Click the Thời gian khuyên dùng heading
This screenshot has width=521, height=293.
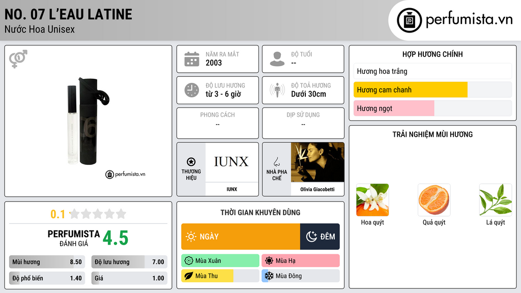click(260, 213)
